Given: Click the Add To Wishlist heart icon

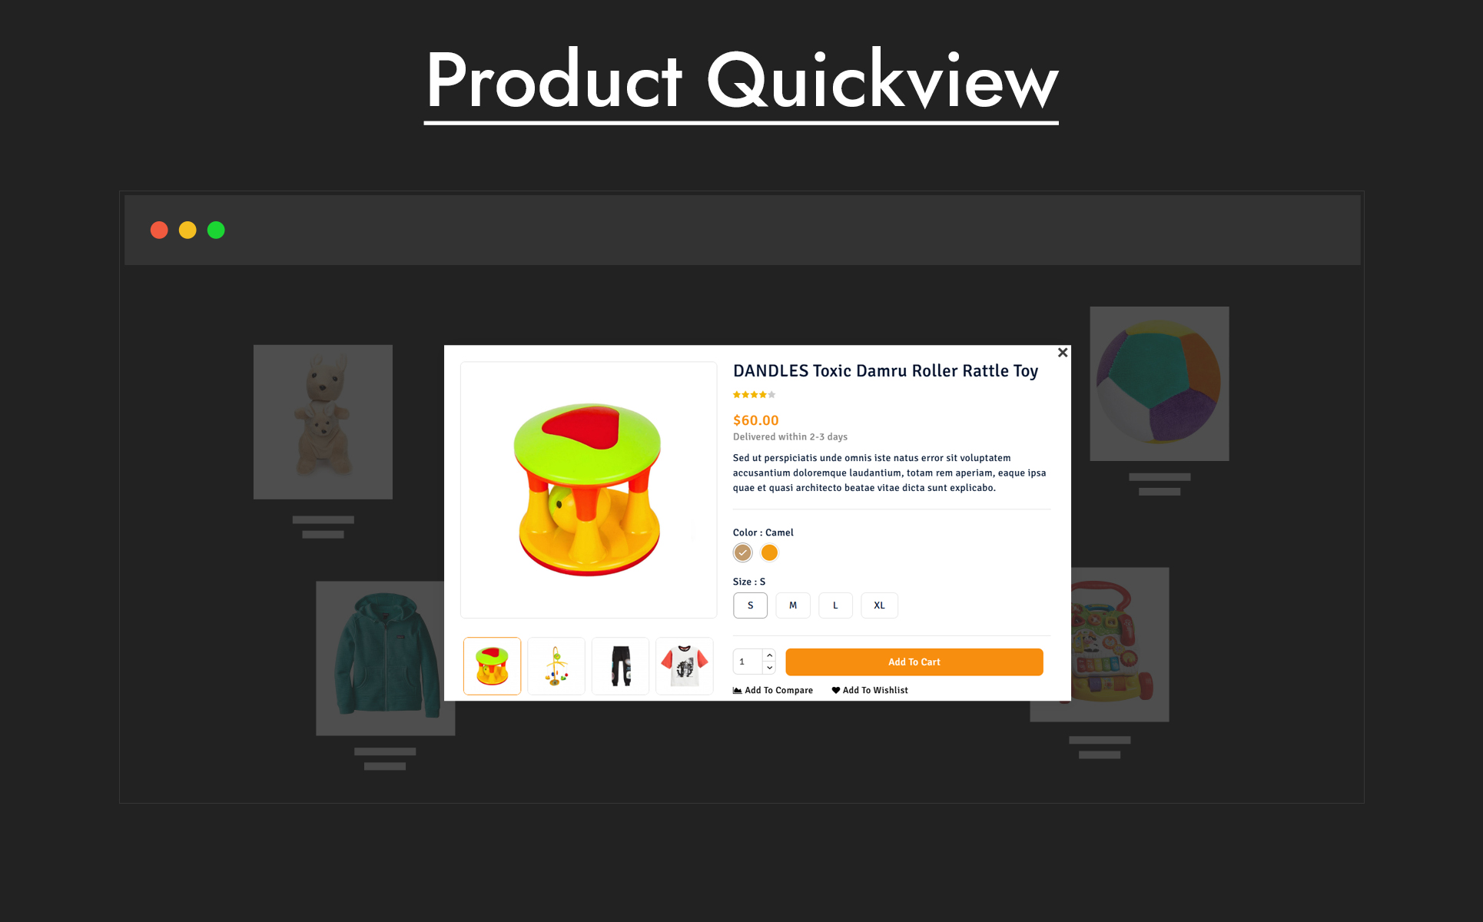Looking at the screenshot, I should [836, 690].
